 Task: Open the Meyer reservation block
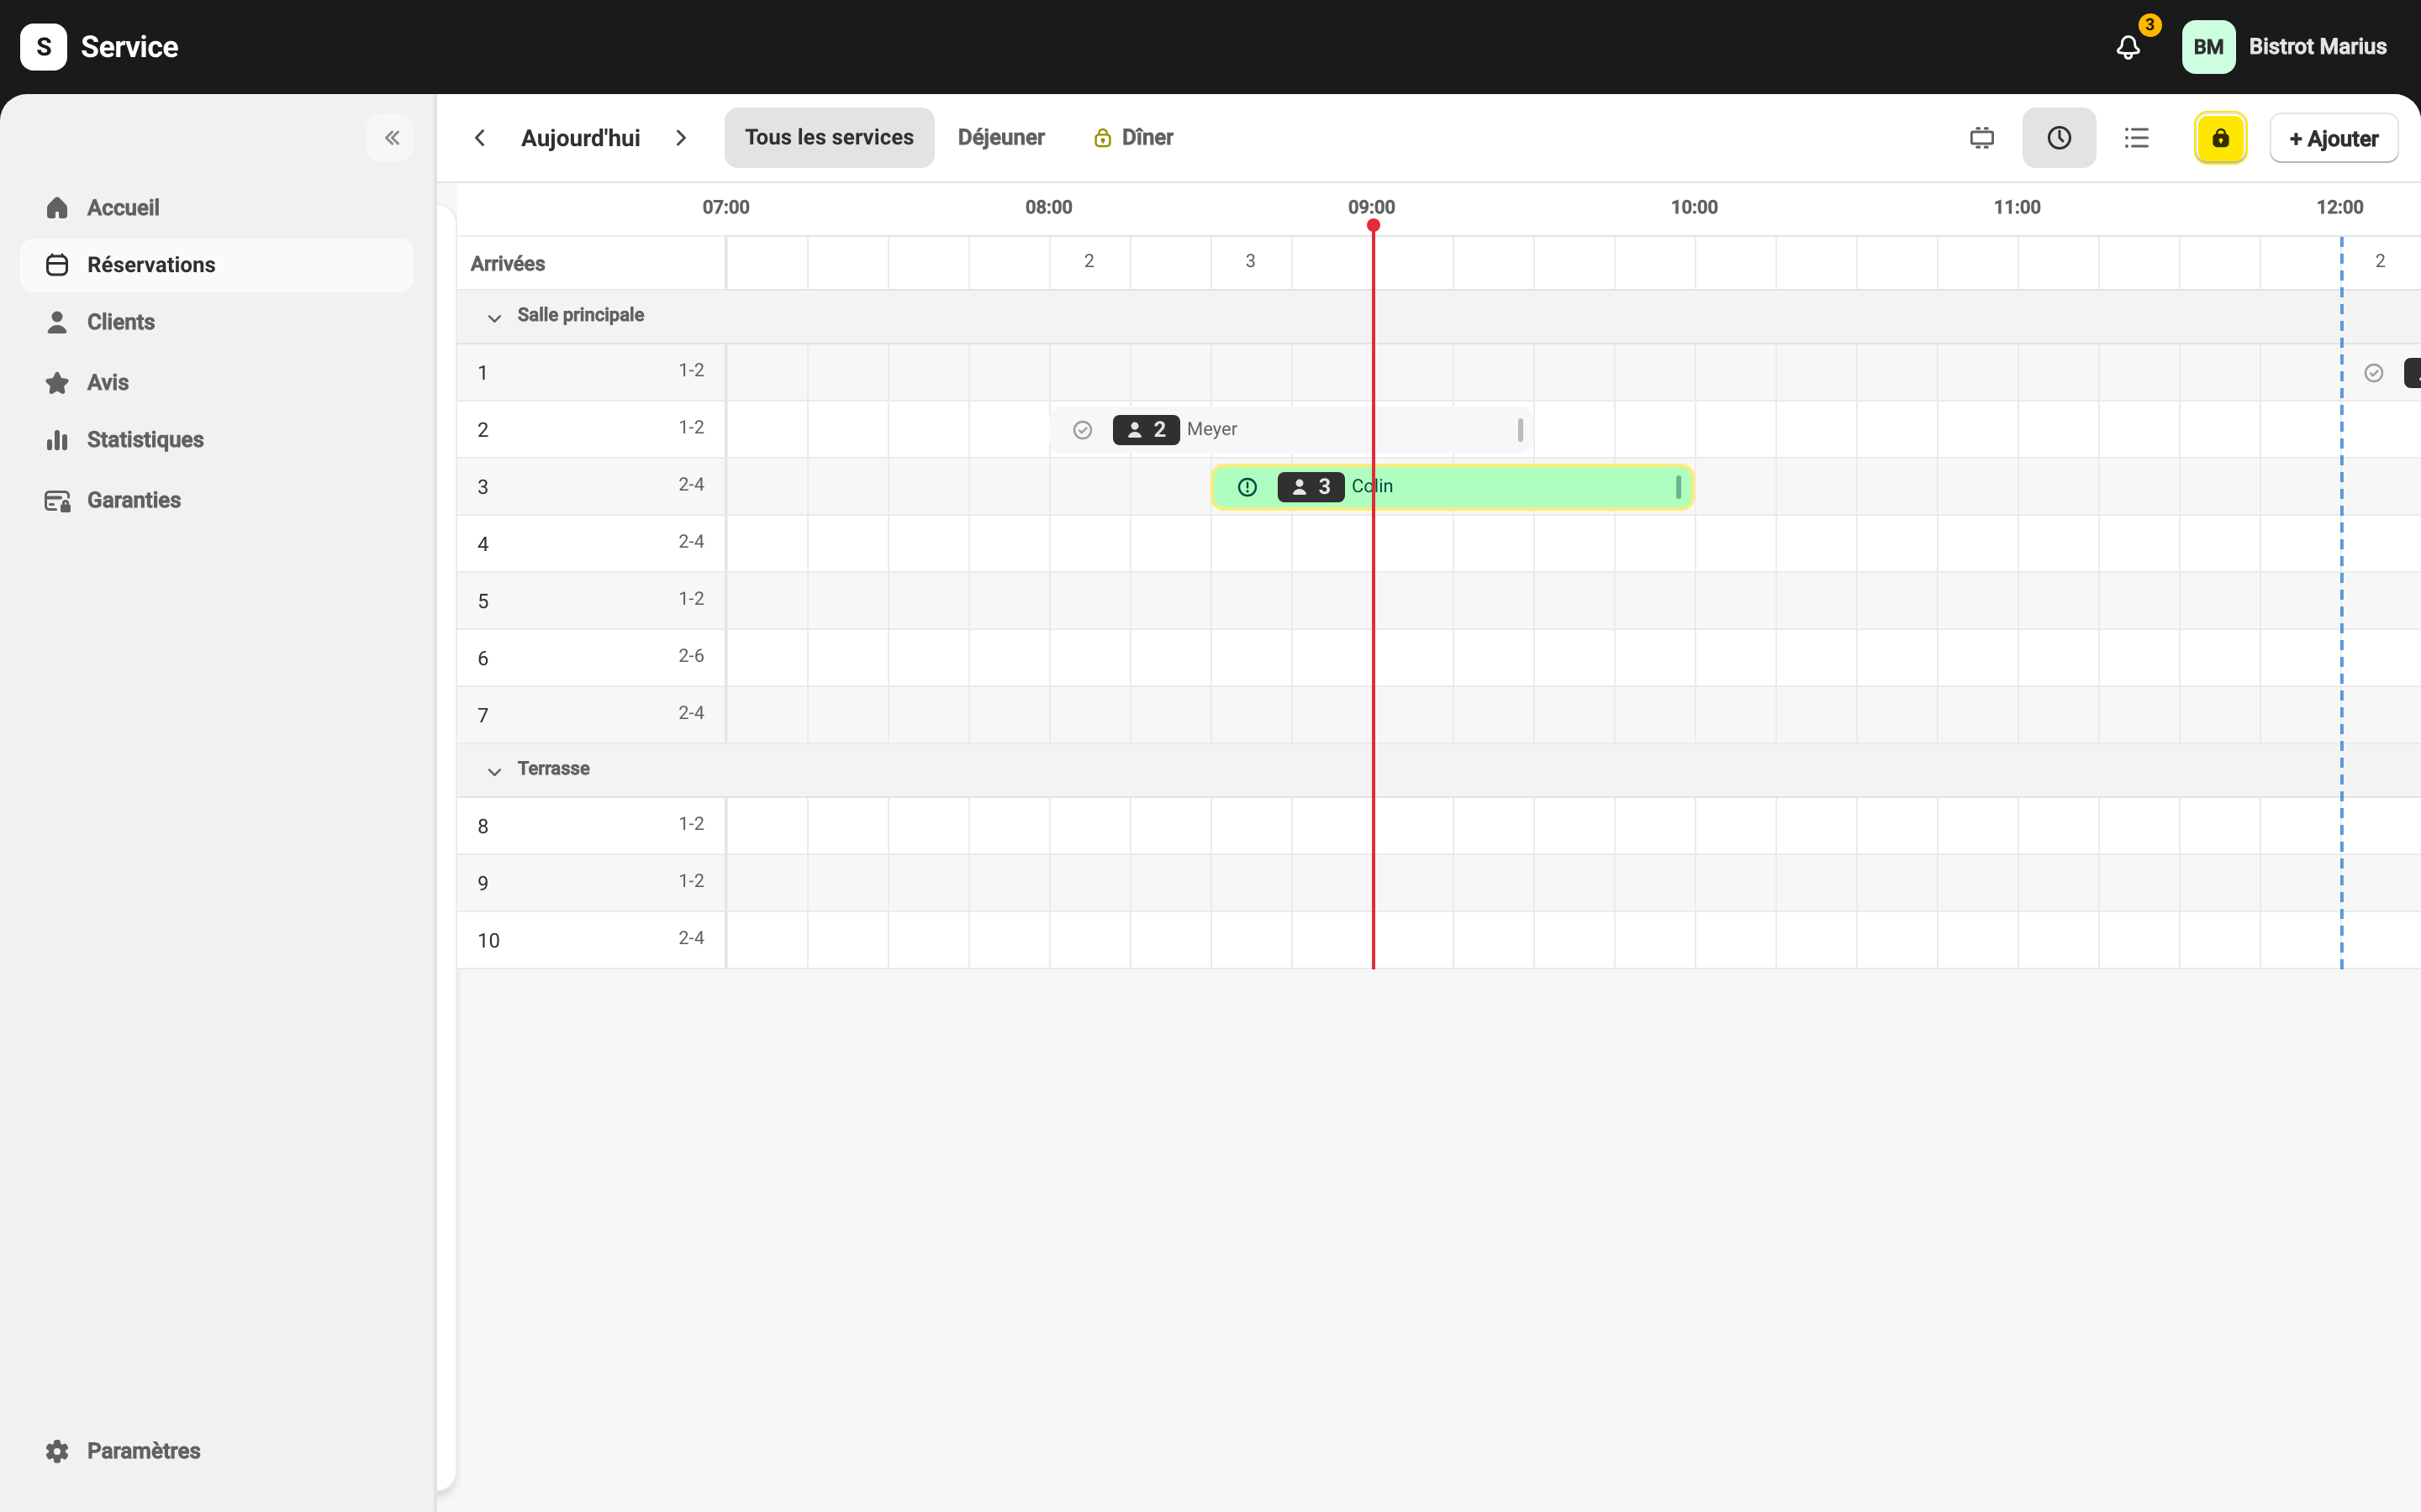point(1291,430)
